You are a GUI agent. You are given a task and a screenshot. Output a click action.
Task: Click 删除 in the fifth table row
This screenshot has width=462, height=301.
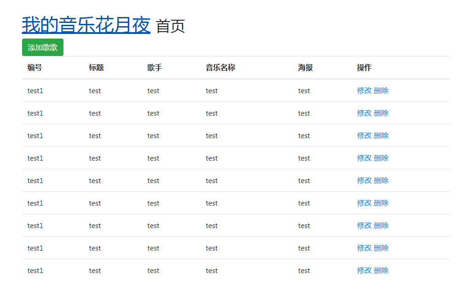382,180
